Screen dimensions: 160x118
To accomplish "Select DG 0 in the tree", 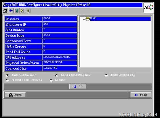I will point(120,19).
